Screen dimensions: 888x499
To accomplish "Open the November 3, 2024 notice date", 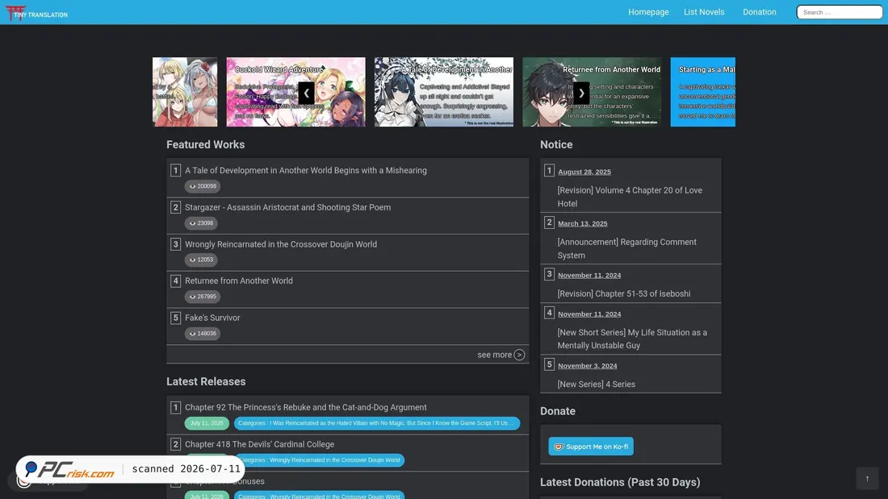I will [587, 365].
